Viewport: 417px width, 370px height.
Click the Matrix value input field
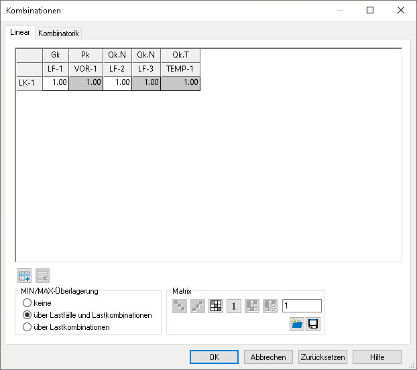click(302, 306)
